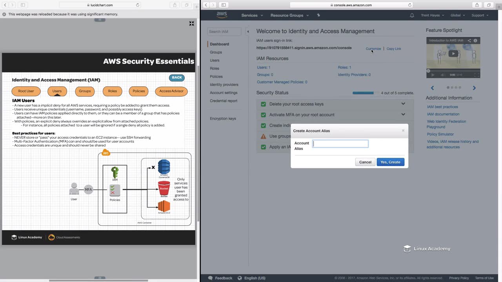Screen dimensions: 502x282
Task: Open share menu in AWS Safari window
Action: (x=477, y=5)
